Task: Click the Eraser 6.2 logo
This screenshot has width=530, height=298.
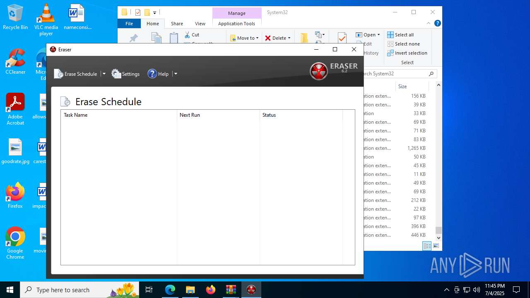Action: tap(334, 70)
